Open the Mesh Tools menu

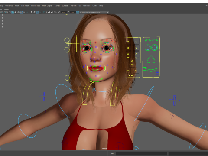(36, 6)
